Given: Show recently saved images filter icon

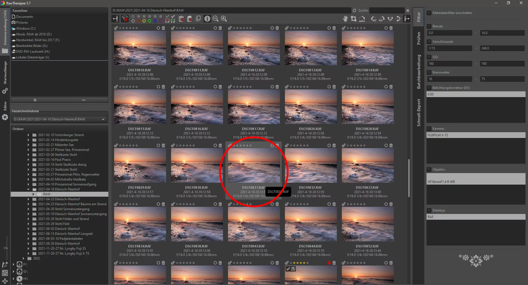Looking at the screenshot, I should click(x=173, y=21).
